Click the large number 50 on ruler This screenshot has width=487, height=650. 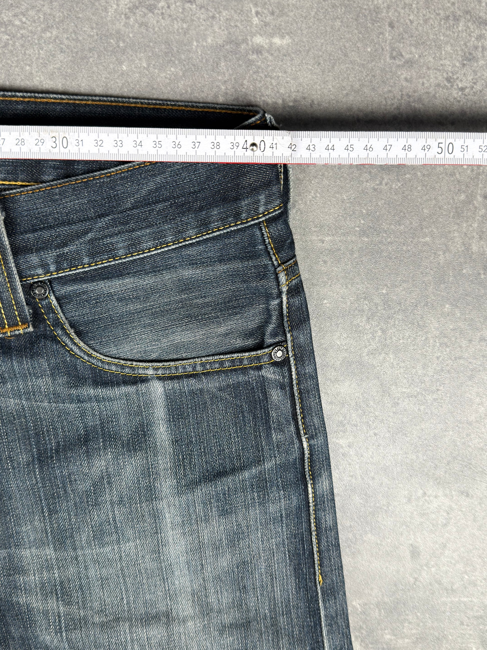tap(445, 148)
